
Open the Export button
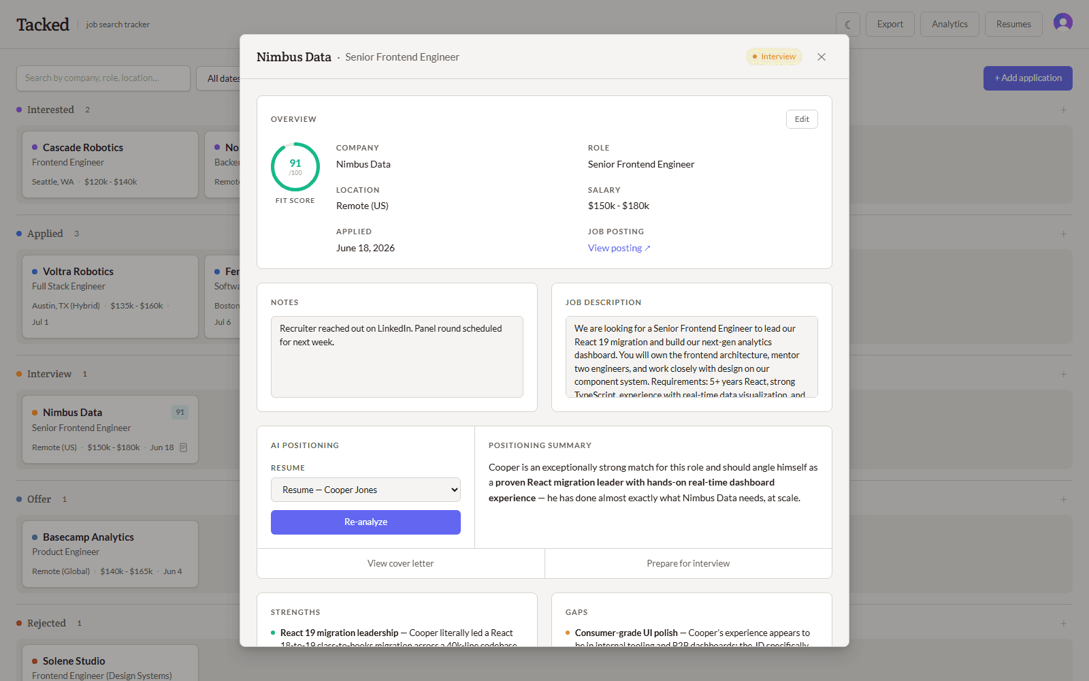click(890, 25)
